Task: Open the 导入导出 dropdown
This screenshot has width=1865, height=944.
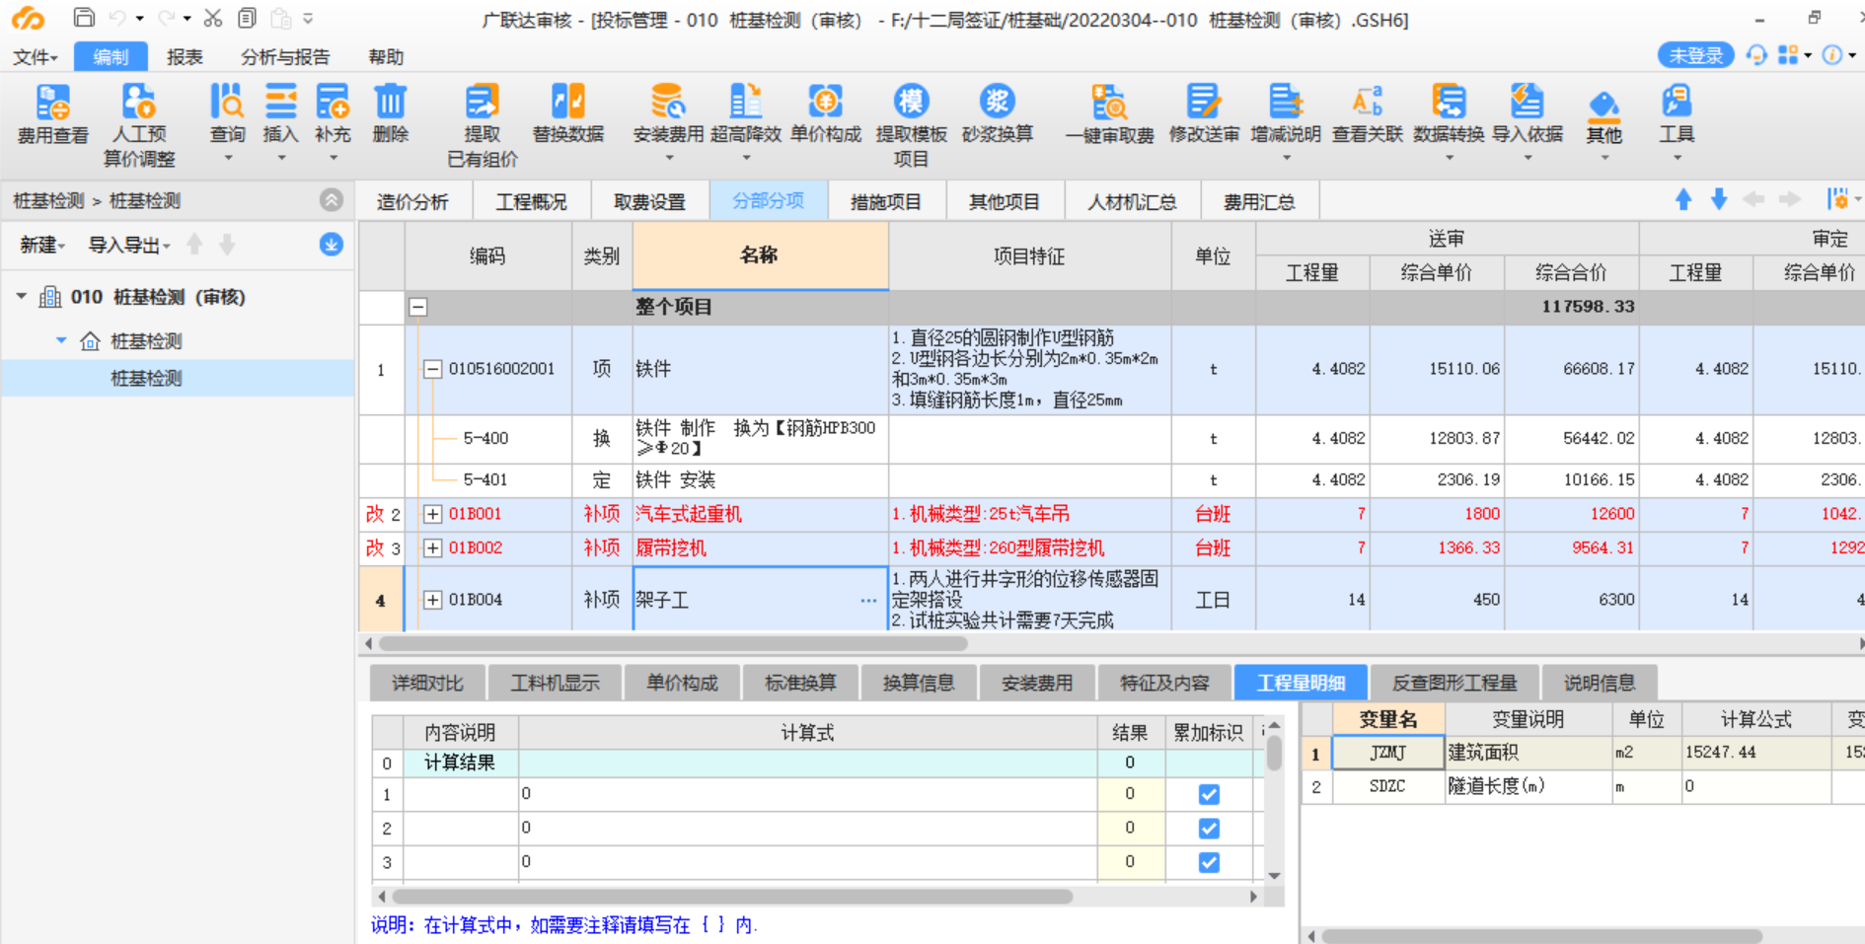Action: coord(129,245)
